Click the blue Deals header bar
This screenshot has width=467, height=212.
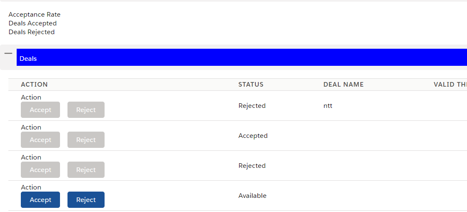tap(242, 57)
